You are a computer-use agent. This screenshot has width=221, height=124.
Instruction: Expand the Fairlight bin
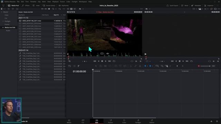(x=3, y=21)
